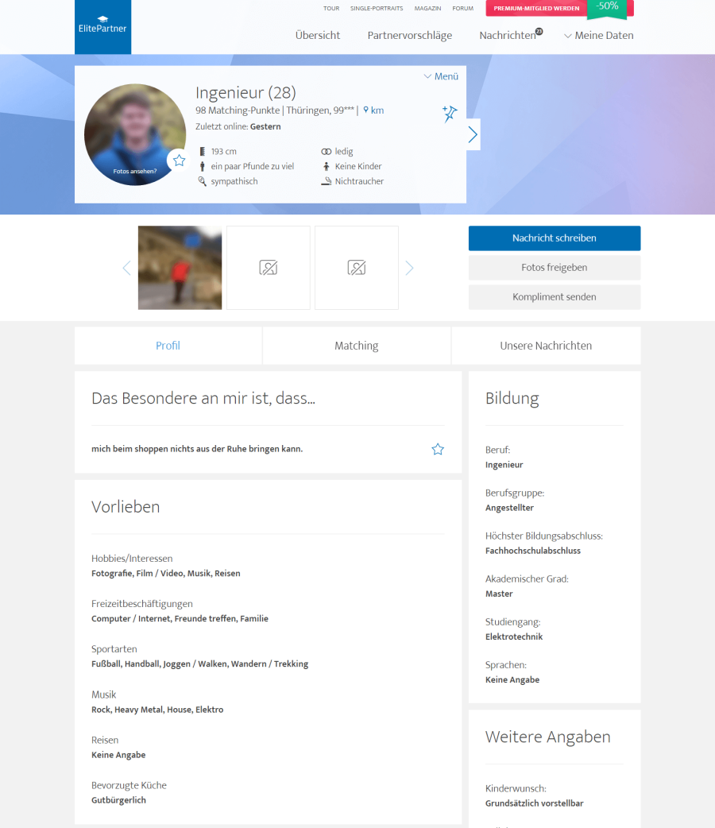Click 'Fotografie, Film / Video, Musik, Reisen'
Viewport: 715px width, 828px height.
click(x=166, y=574)
